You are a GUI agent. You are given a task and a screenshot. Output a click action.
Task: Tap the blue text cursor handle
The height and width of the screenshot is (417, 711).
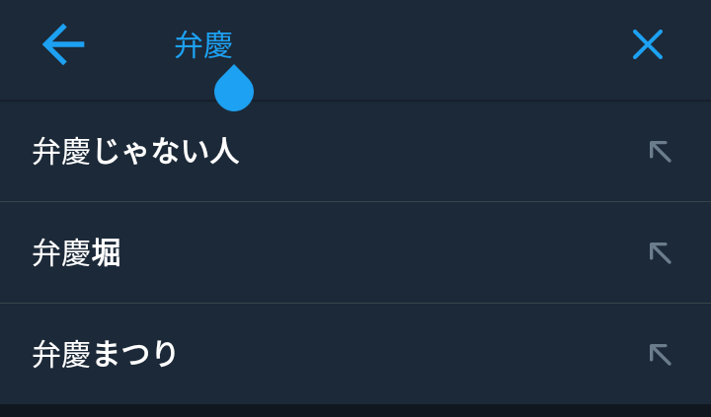pyautogui.click(x=234, y=89)
